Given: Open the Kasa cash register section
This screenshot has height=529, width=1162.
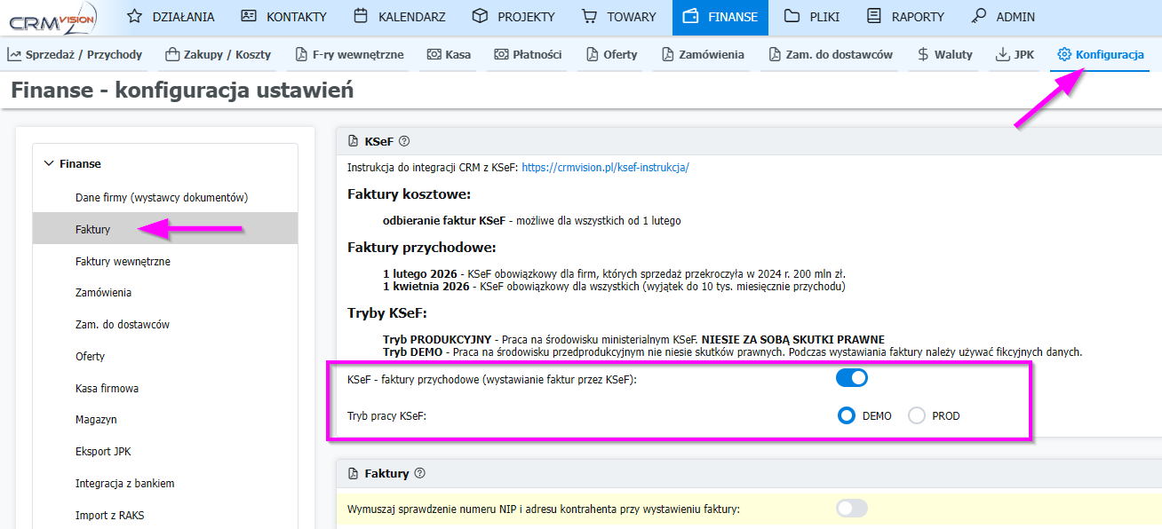Looking at the screenshot, I should pos(449,54).
